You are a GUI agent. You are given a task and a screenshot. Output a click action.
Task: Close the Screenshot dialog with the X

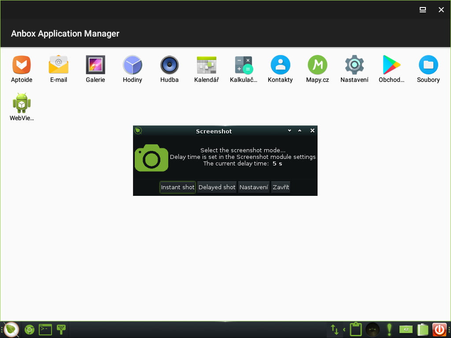point(312,130)
